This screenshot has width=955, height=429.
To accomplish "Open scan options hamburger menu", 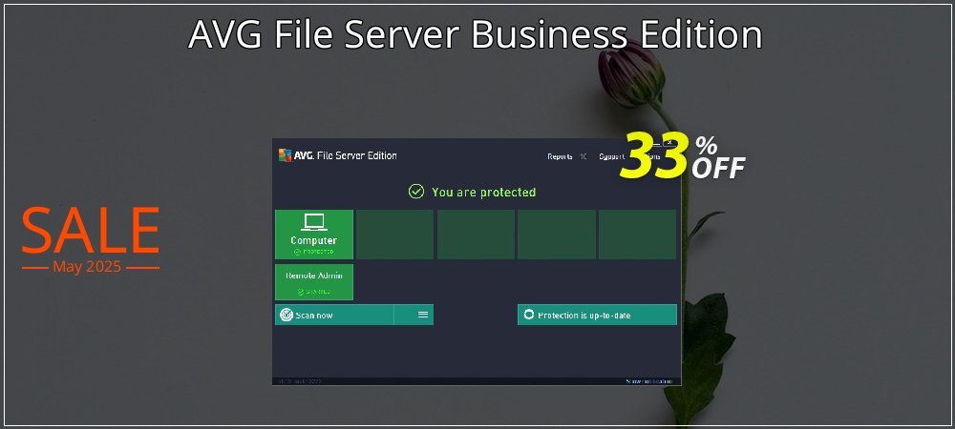I will tap(423, 315).
